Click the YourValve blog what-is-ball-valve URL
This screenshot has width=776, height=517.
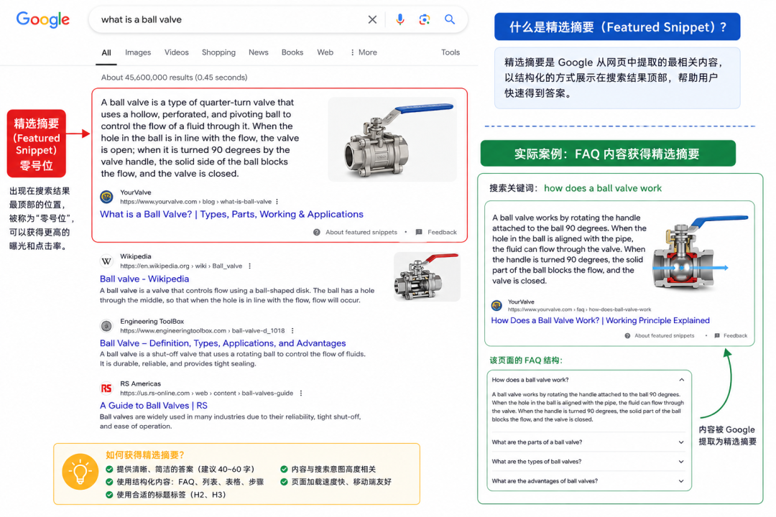point(195,202)
